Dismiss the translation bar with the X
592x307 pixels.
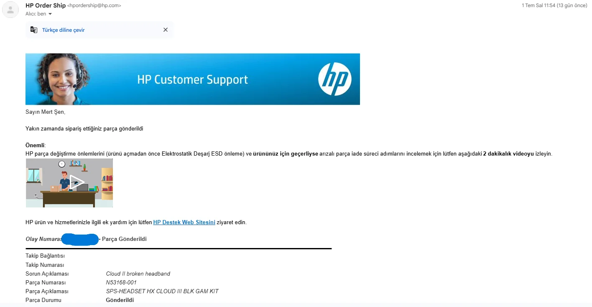pos(166,30)
